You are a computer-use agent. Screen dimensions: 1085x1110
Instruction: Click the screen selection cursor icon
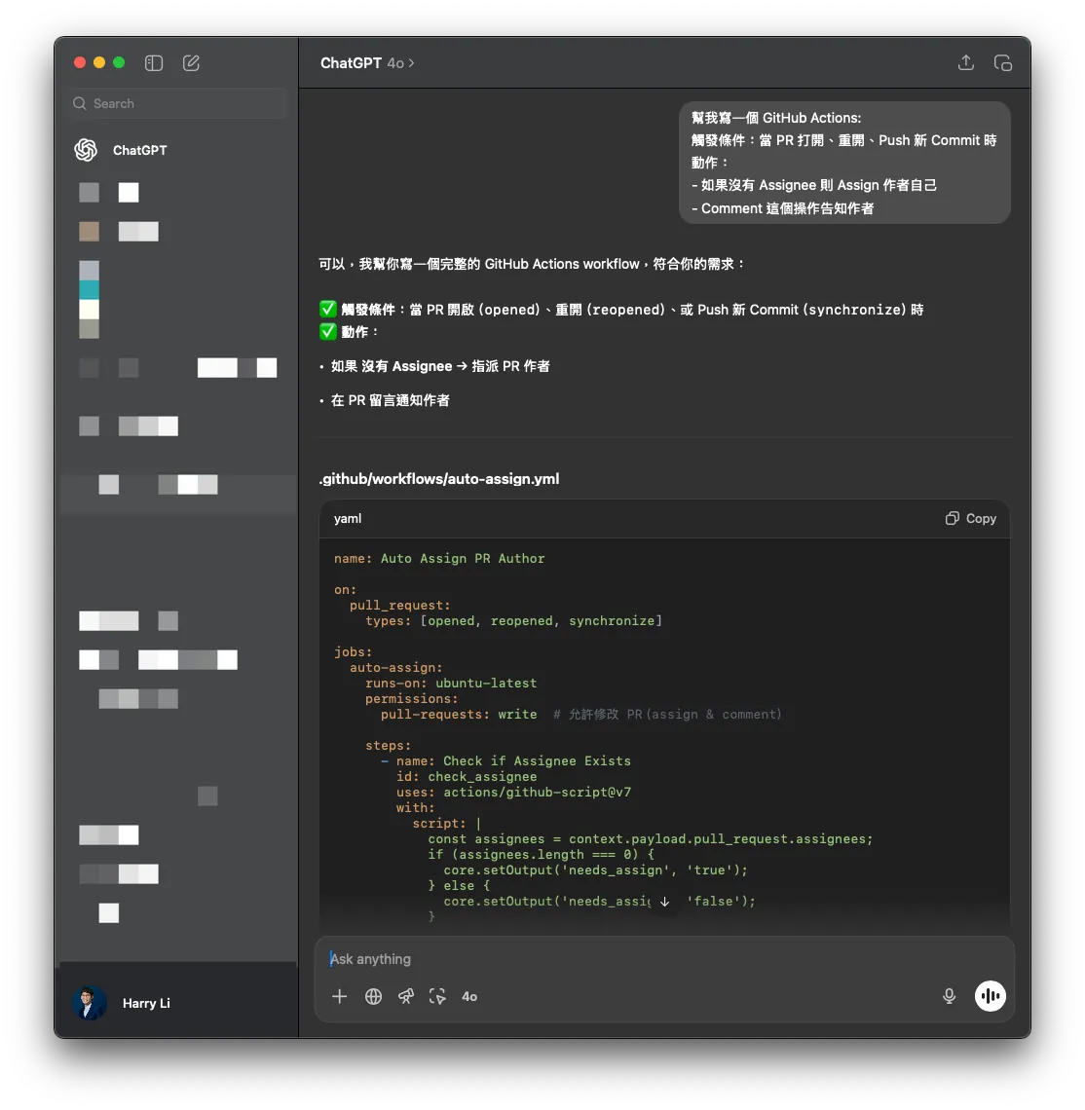tap(437, 996)
